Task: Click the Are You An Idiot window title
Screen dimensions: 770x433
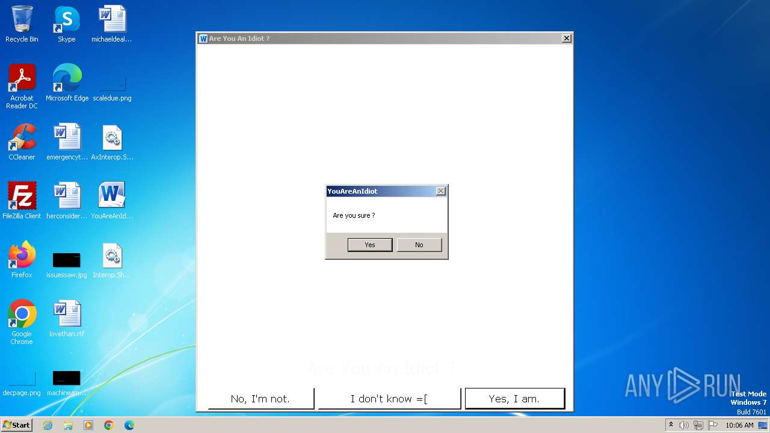Action: (x=239, y=38)
